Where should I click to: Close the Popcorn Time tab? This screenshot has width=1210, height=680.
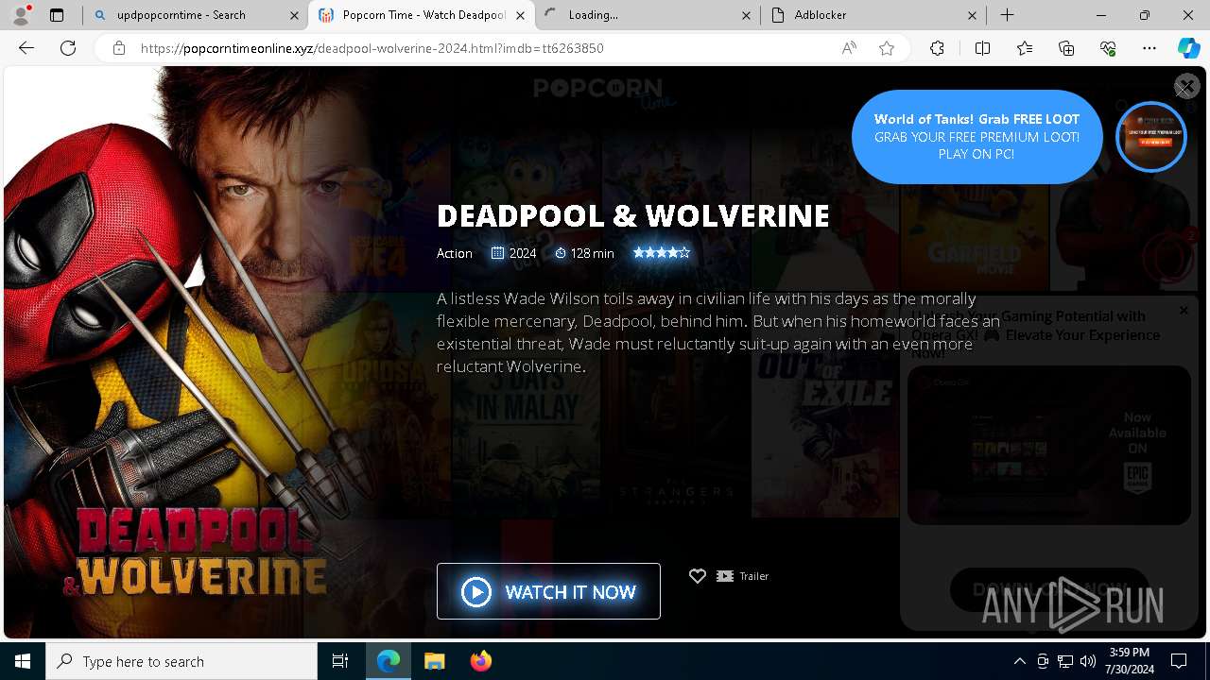point(520,15)
